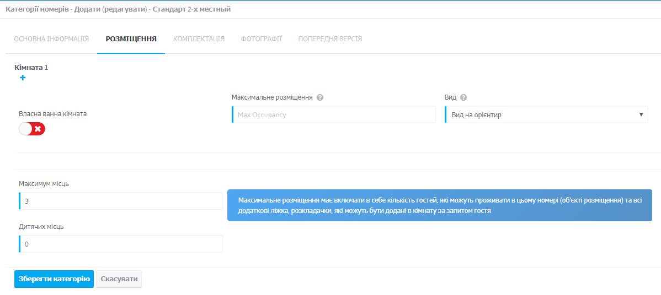661x295 pixels.
Task: Click the Дитячих місць field
Action: coord(121,244)
